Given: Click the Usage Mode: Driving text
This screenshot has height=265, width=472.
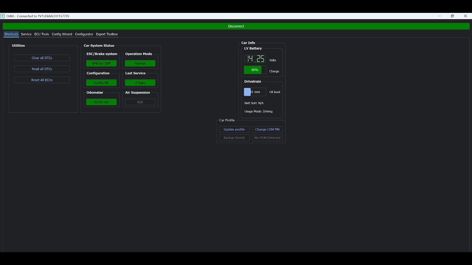Looking at the screenshot, I should (x=258, y=112).
